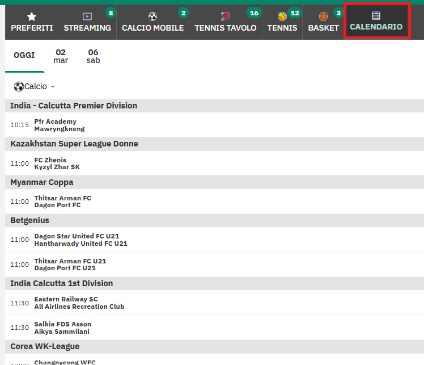The image size is (424, 365).
Task: Open Myanmar Coppa league header
Action: point(214,182)
